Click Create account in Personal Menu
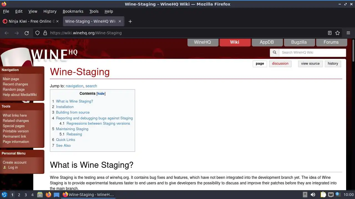 point(14,163)
